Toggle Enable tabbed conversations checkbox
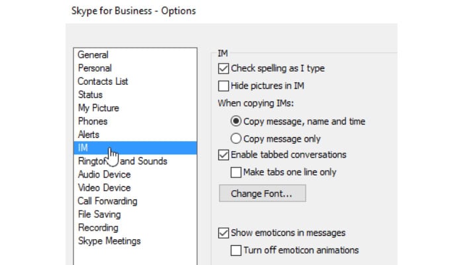The height and width of the screenshot is (265, 463). point(224,154)
